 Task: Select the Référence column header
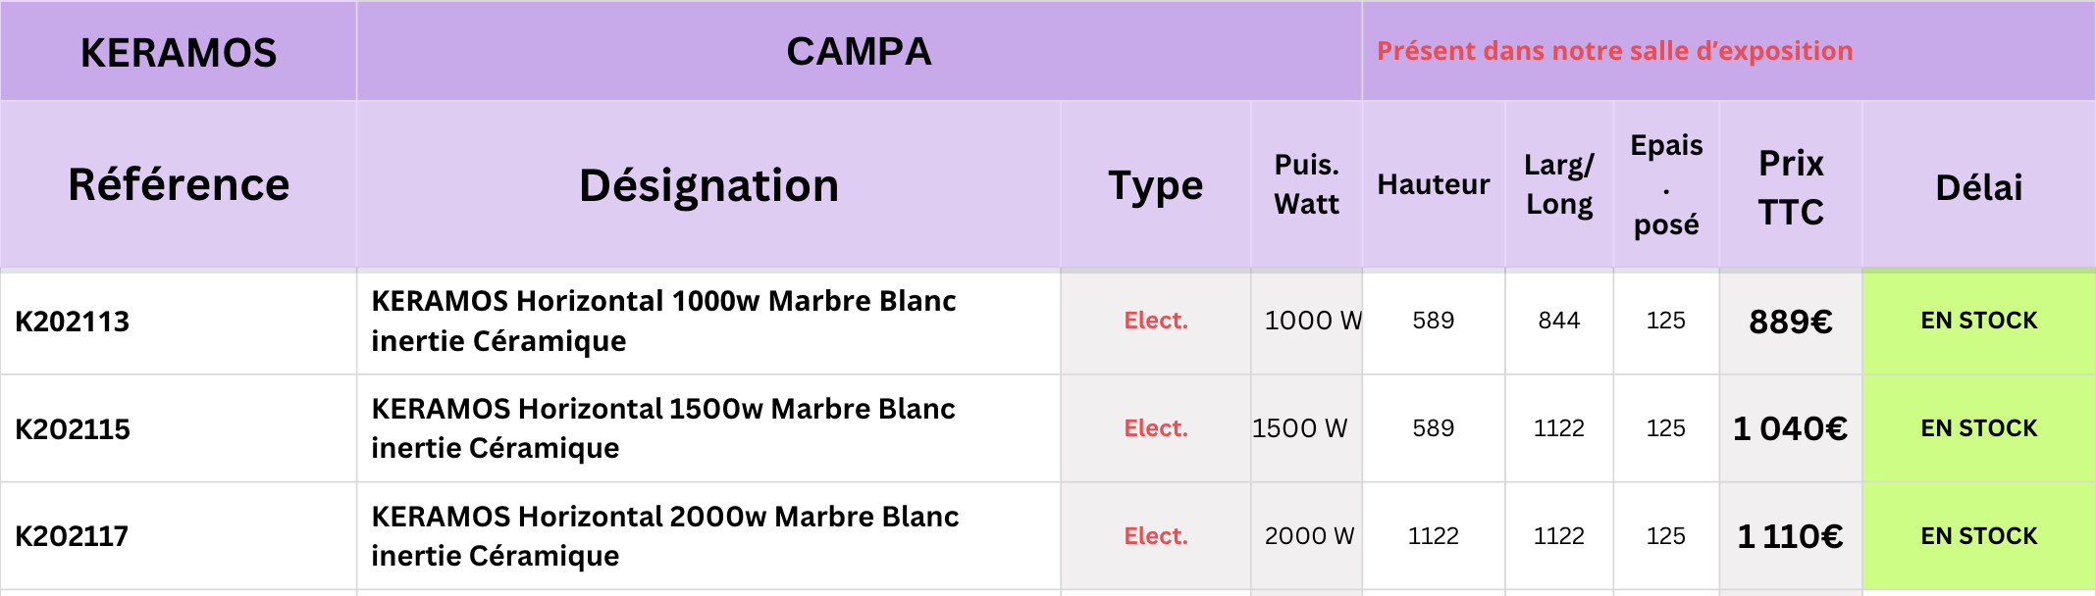coord(179,185)
